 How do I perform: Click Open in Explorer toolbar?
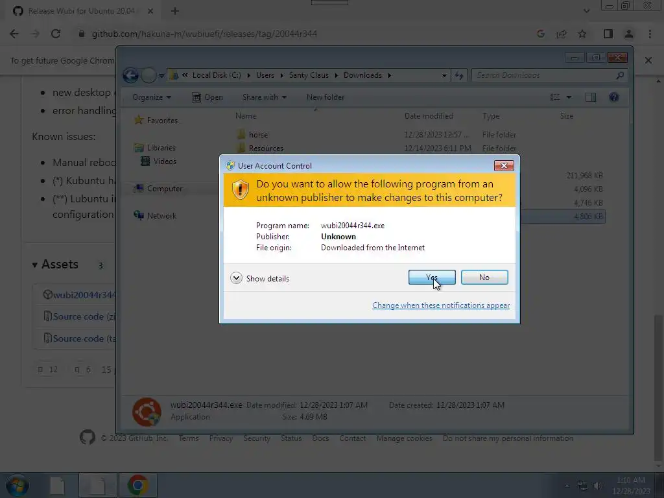[x=207, y=97]
